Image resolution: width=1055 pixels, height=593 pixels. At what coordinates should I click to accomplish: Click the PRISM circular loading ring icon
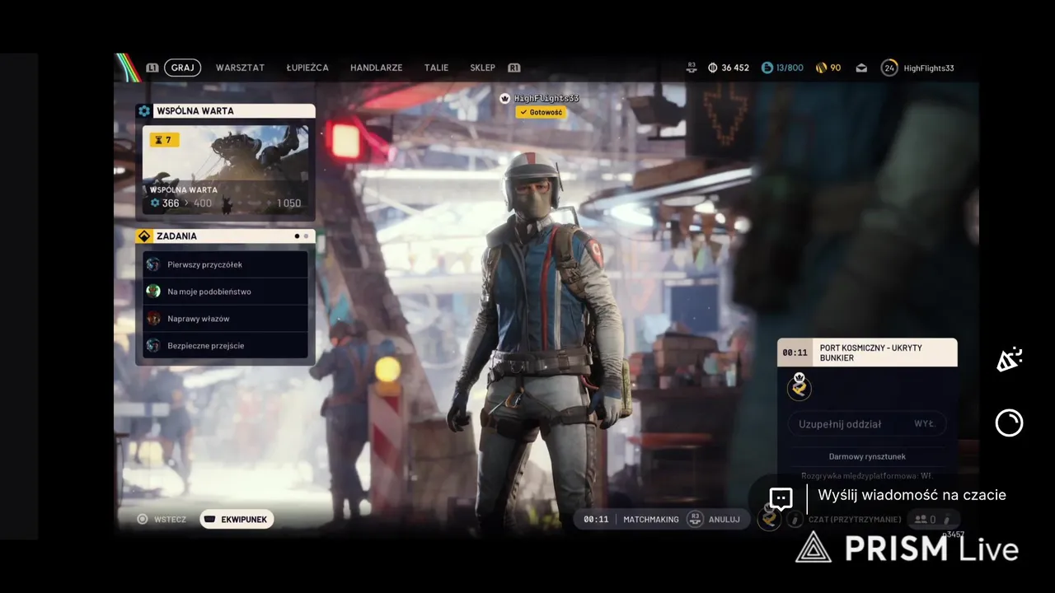point(1009,423)
